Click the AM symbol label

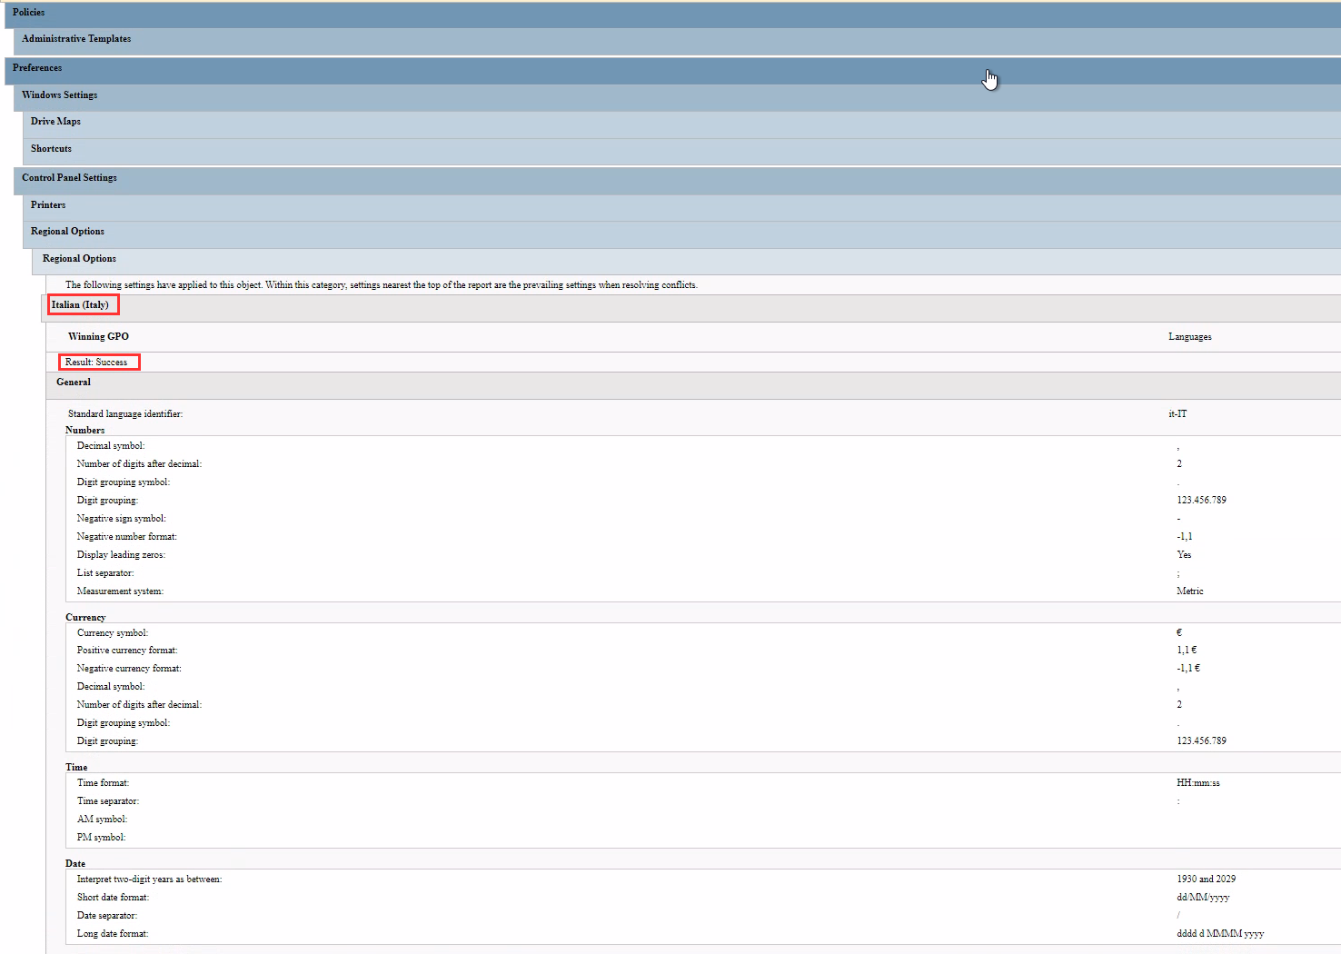tap(102, 820)
